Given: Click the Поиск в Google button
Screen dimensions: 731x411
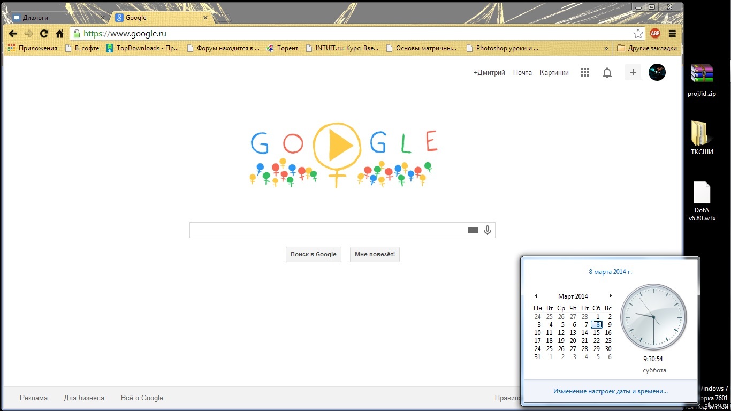Looking at the screenshot, I should (314, 254).
